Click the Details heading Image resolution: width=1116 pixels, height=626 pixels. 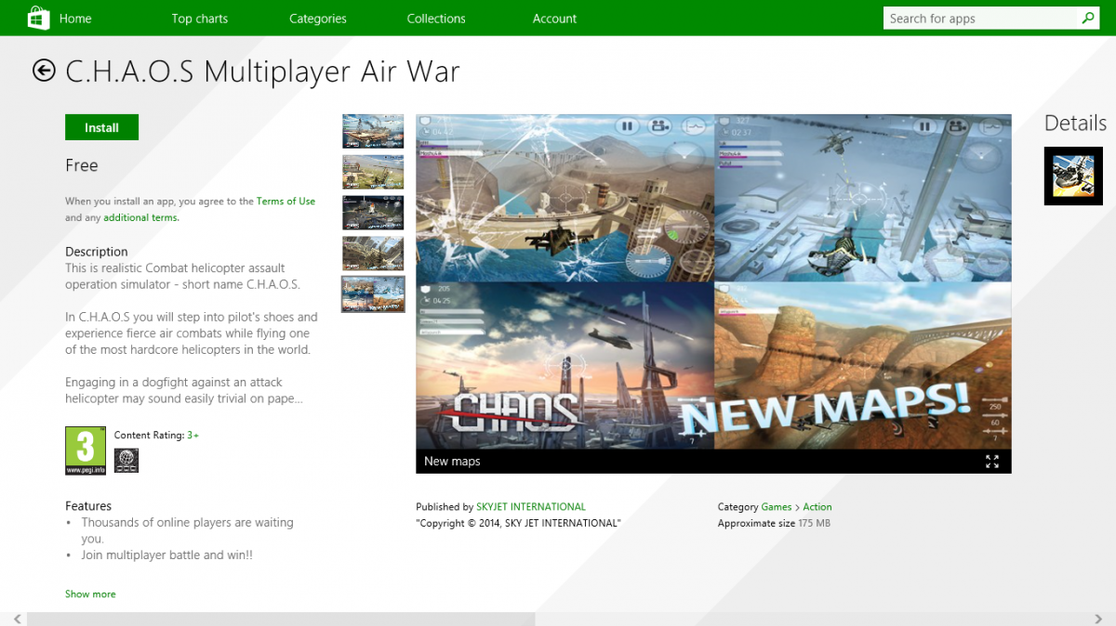tap(1076, 124)
